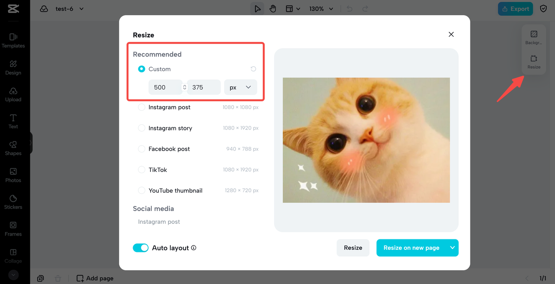Open the Text sidebar panel
The width and height of the screenshot is (555, 284).
pyautogui.click(x=13, y=121)
